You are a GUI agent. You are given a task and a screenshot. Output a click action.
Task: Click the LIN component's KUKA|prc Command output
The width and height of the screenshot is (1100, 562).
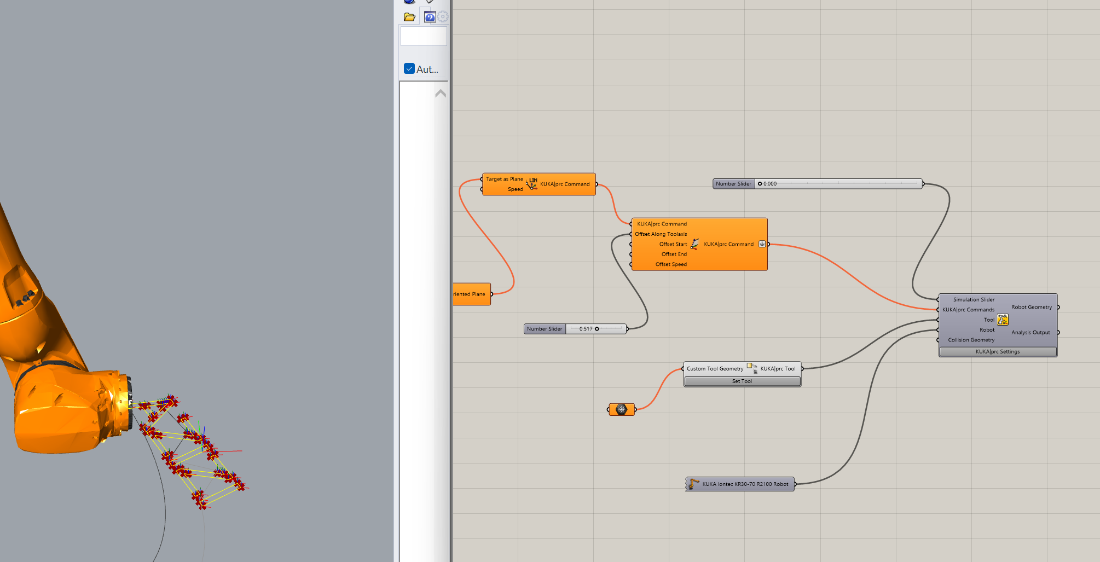[565, 184]
